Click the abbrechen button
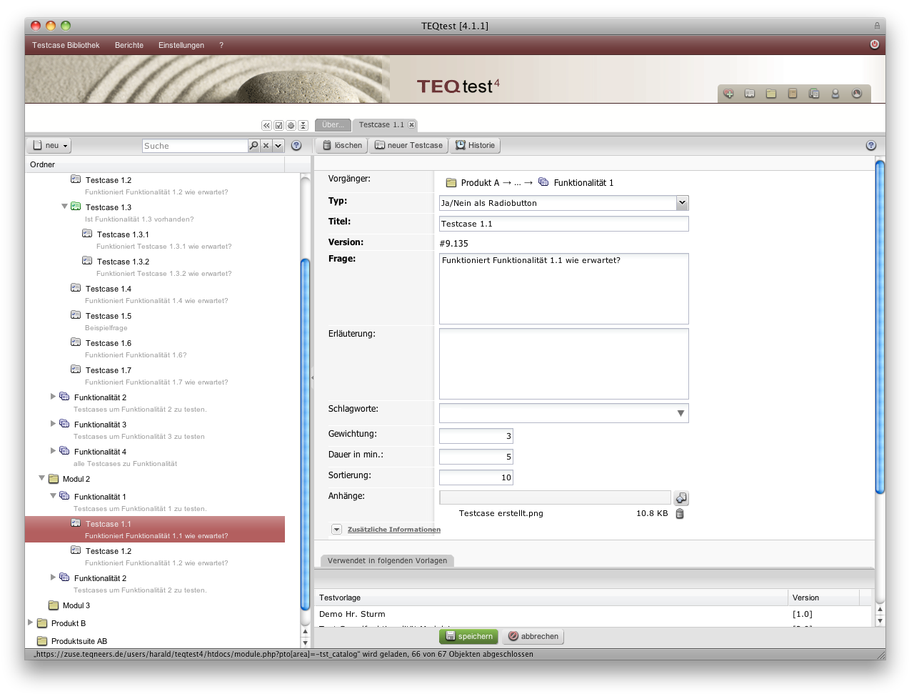The width and height of the screenshot is (914, 699). click(533, 636)
